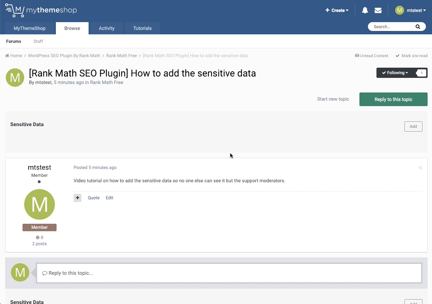Select the Staff sub-navigation item
The height and width of the screenshot is (304, 432).
click(x=38, y=41)
